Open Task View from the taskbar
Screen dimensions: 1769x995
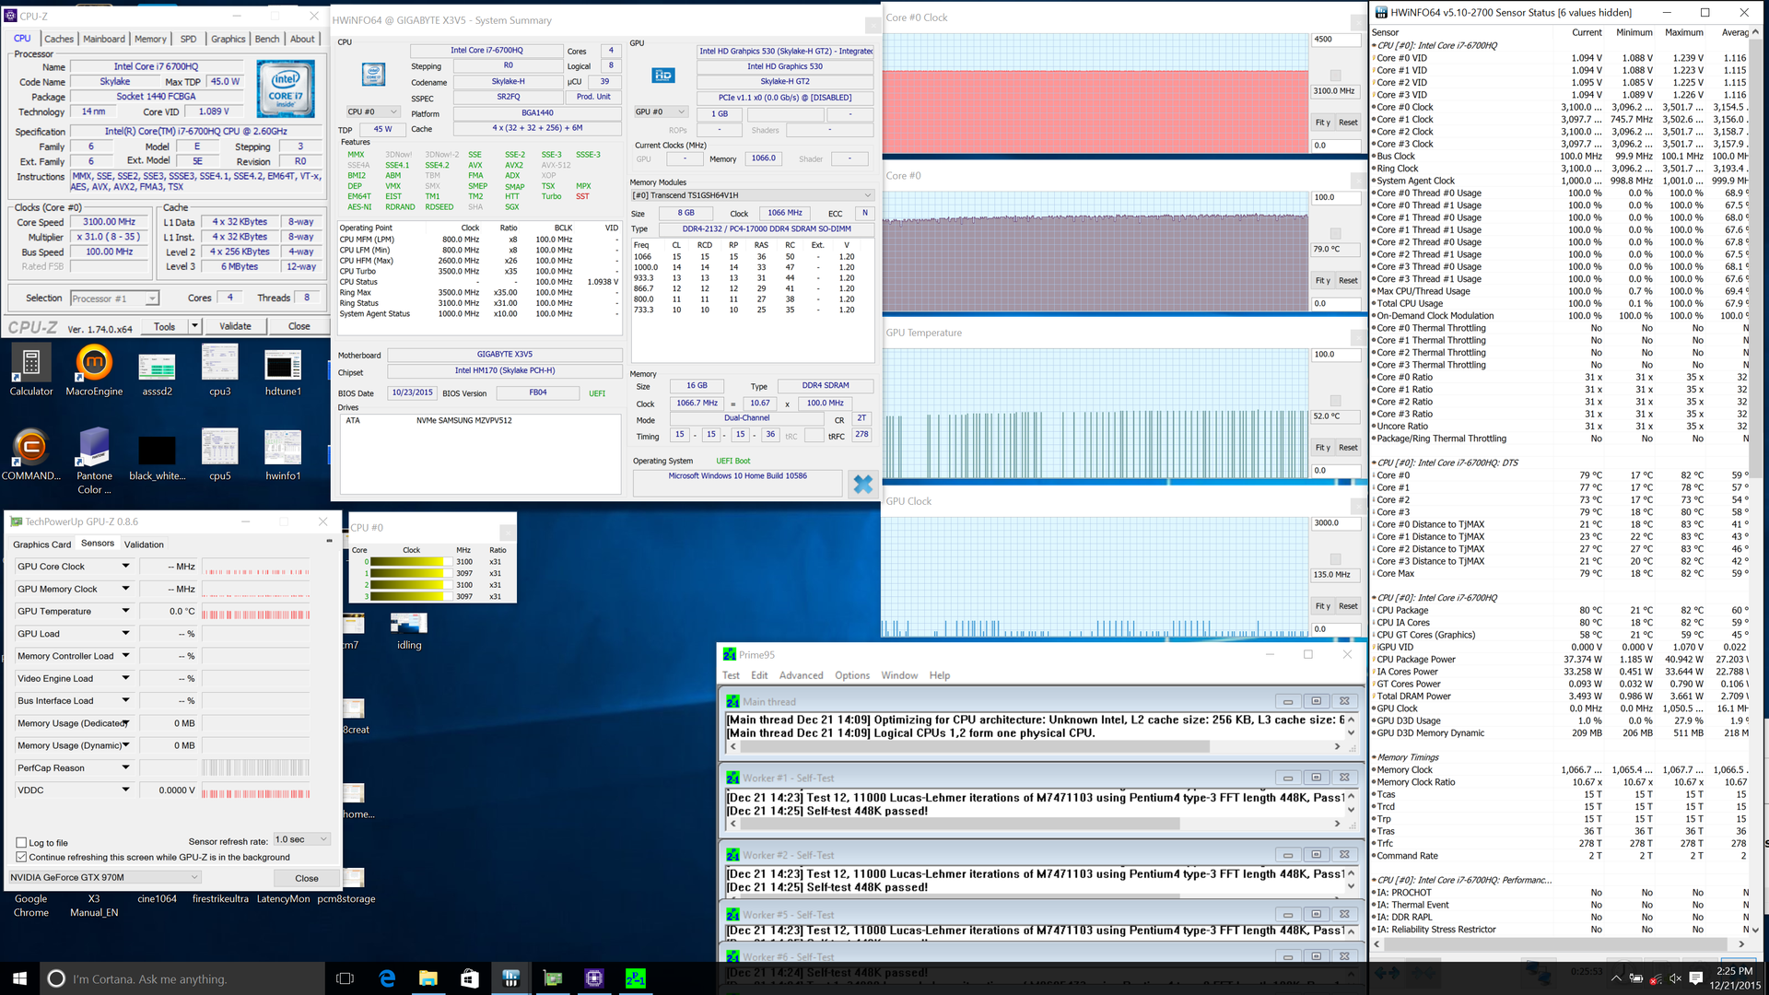tap(346, 978)
